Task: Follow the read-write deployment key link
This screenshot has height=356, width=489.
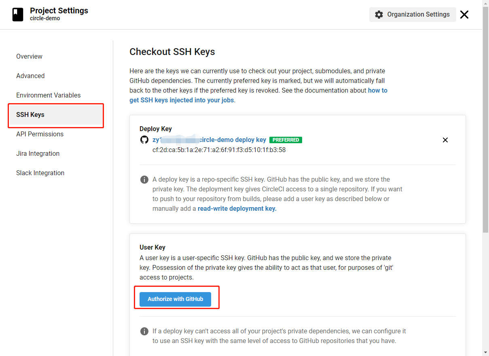Action: click(237, 208)
